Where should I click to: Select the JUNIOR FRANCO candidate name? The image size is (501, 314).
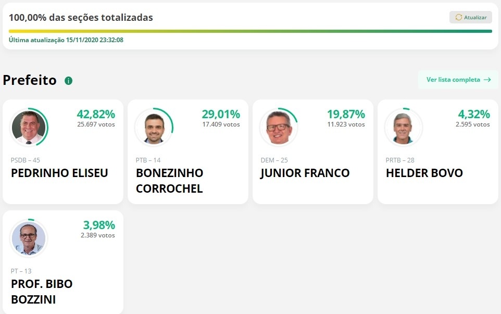coord(305,173)
